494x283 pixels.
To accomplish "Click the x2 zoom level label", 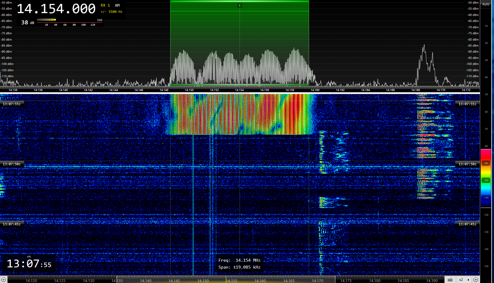I will tap(461, 280).
